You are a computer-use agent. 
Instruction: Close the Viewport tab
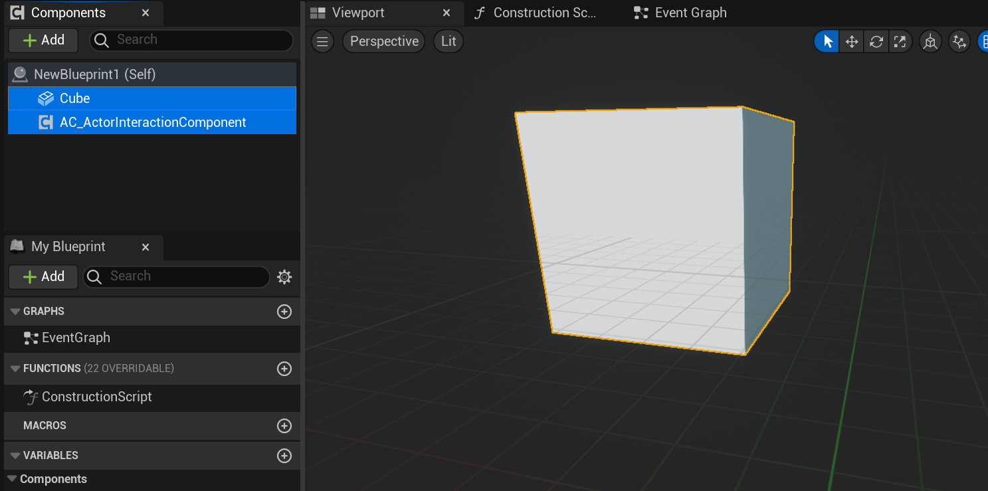click(x=446, y=13)
